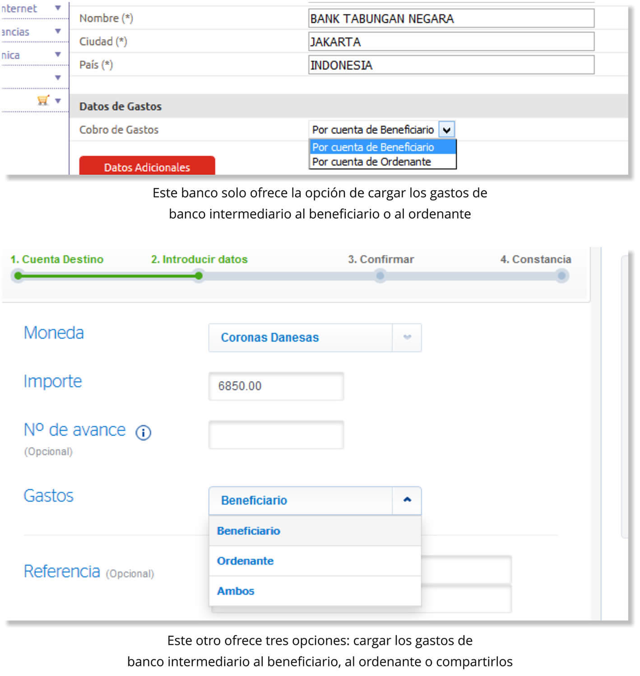Go to step 1. Cuenta Destino

point(57,259)
